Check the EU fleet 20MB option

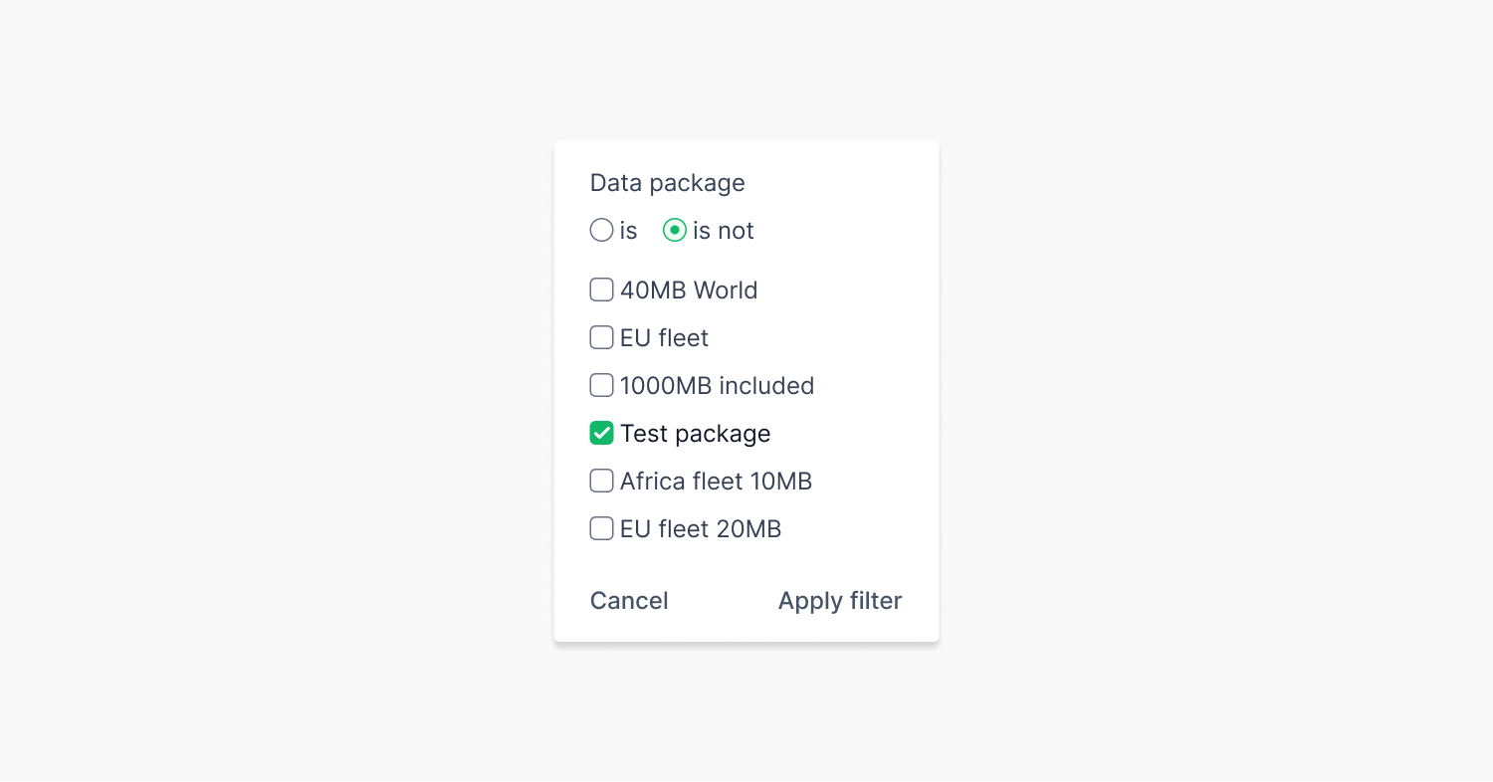click(x=601, y=528)
